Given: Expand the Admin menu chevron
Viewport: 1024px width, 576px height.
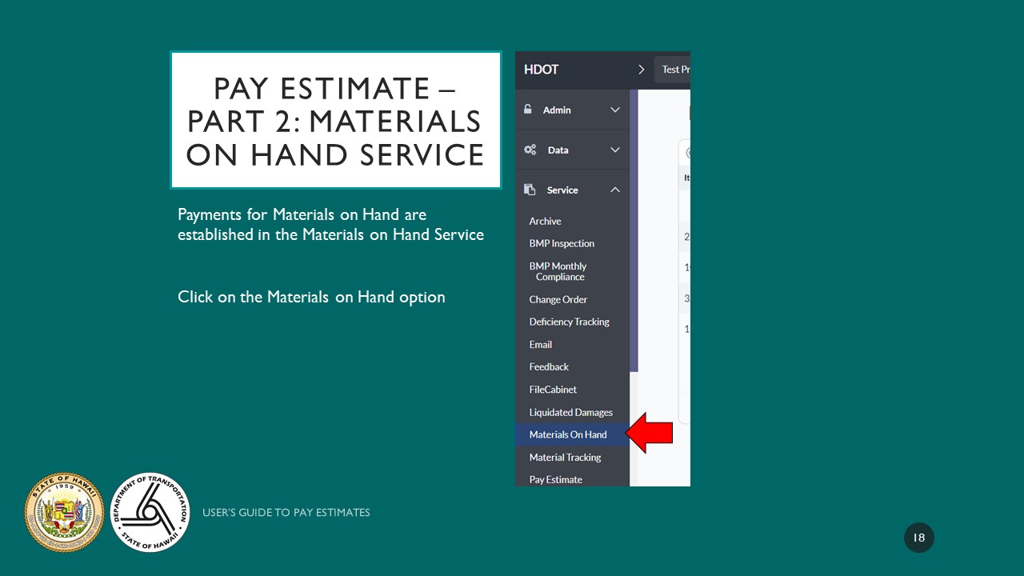Looking at the screenshot, I should click(x=615, y=110).
